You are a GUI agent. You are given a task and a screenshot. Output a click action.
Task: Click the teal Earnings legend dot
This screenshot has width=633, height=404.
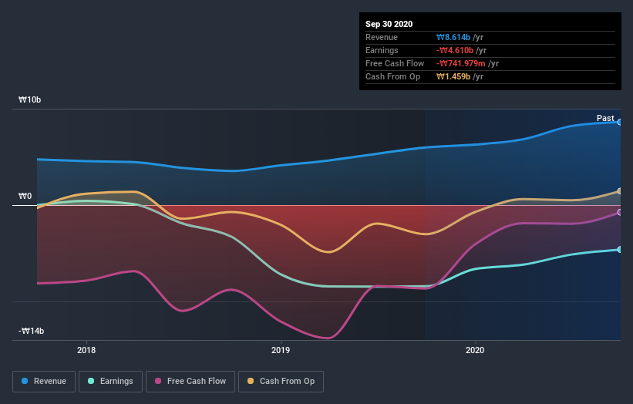(91, 381)
